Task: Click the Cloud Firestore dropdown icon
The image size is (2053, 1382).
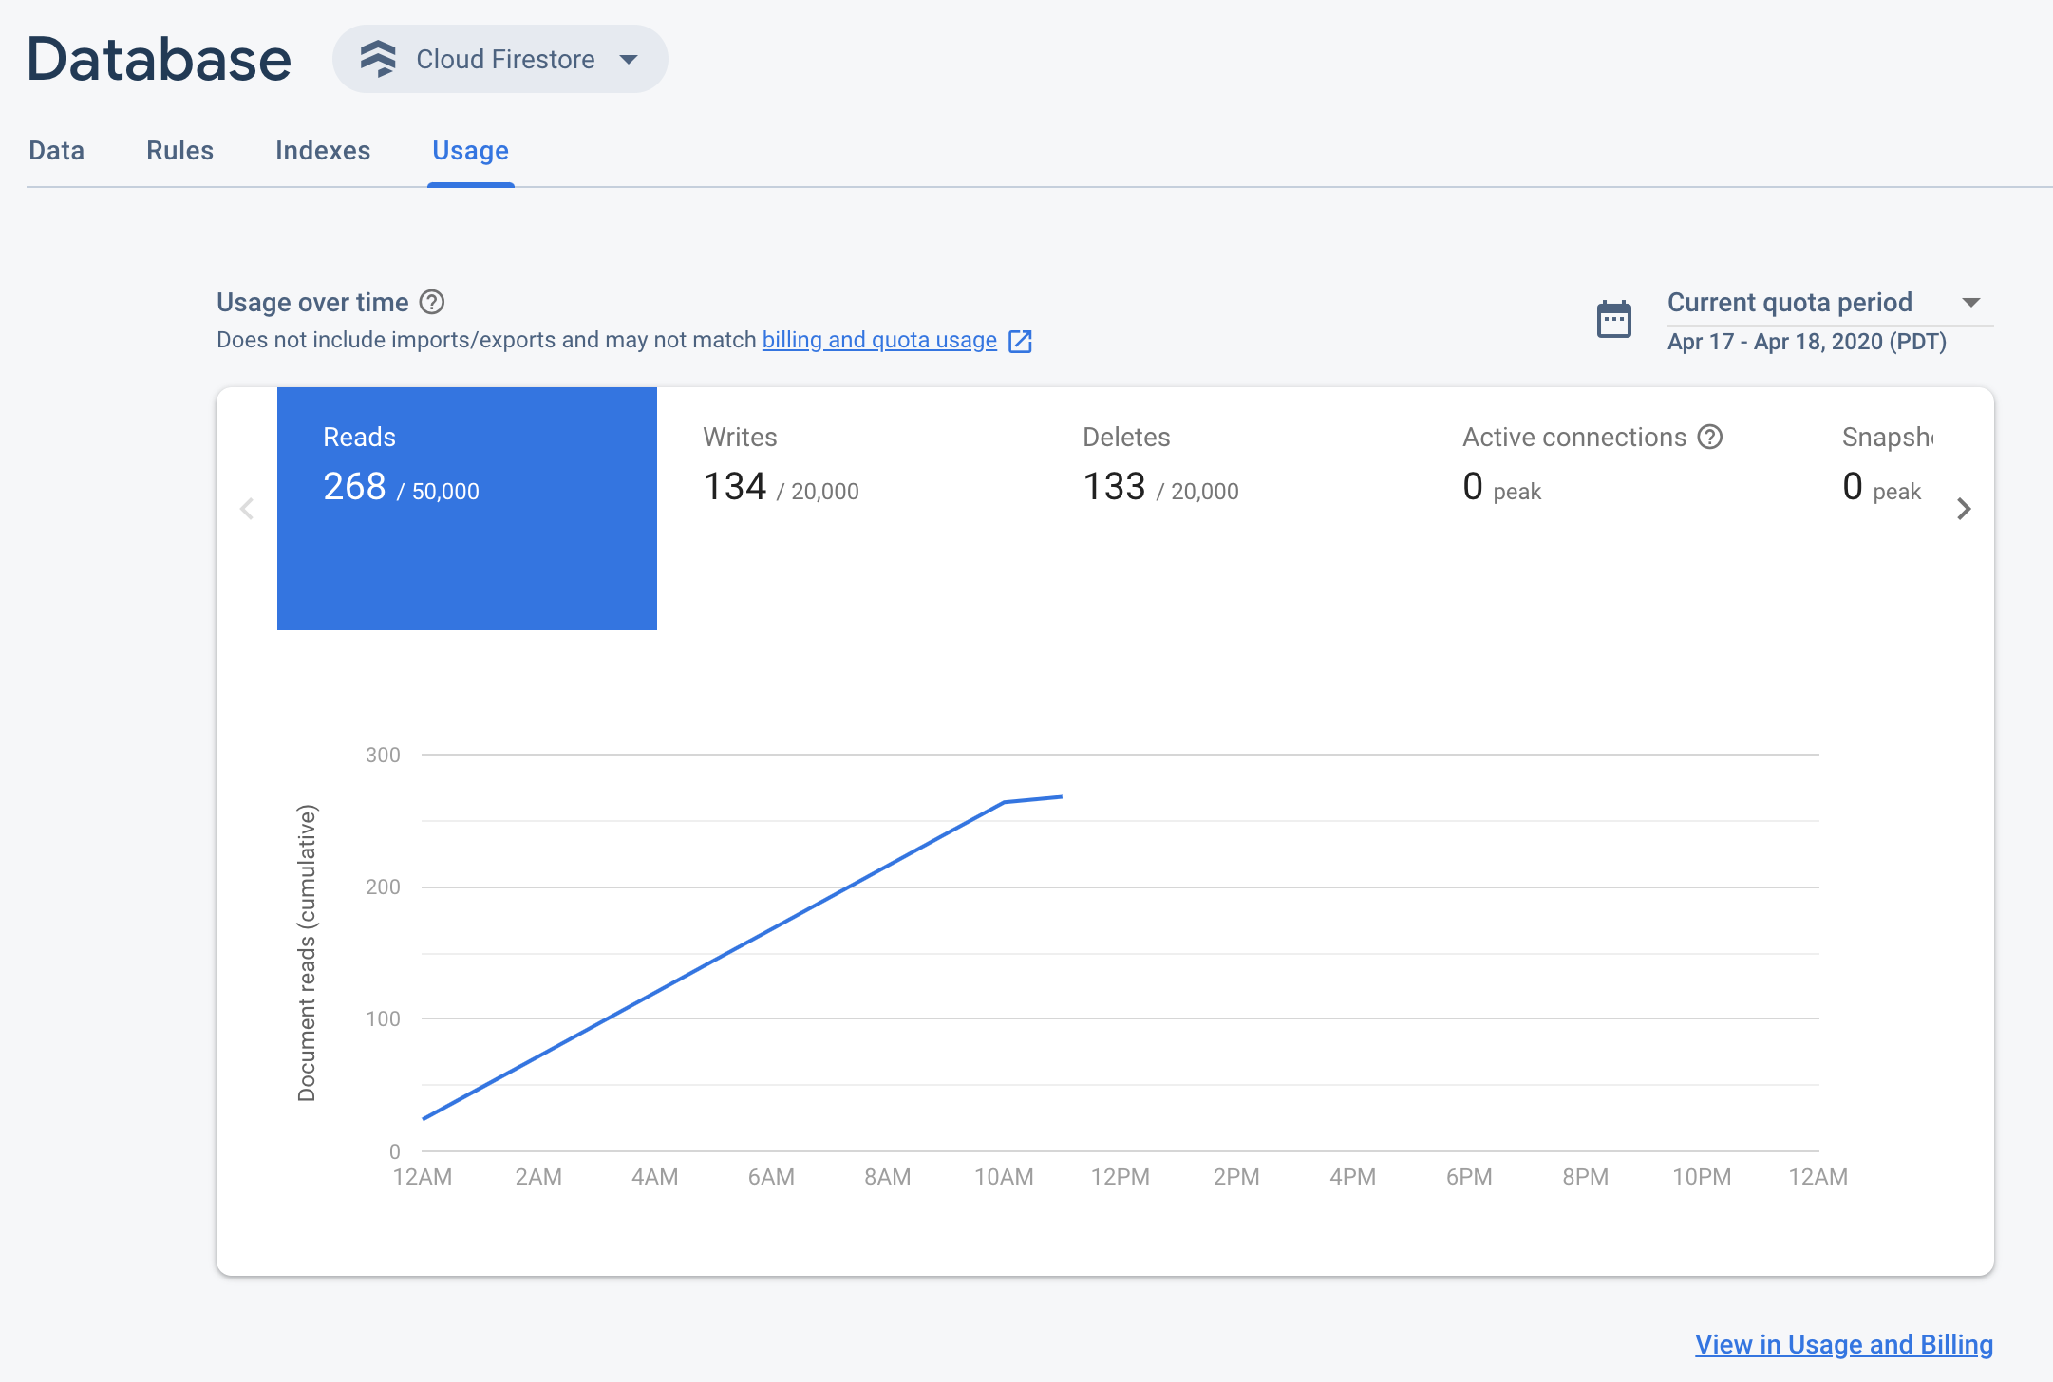Action: [630, 59]
